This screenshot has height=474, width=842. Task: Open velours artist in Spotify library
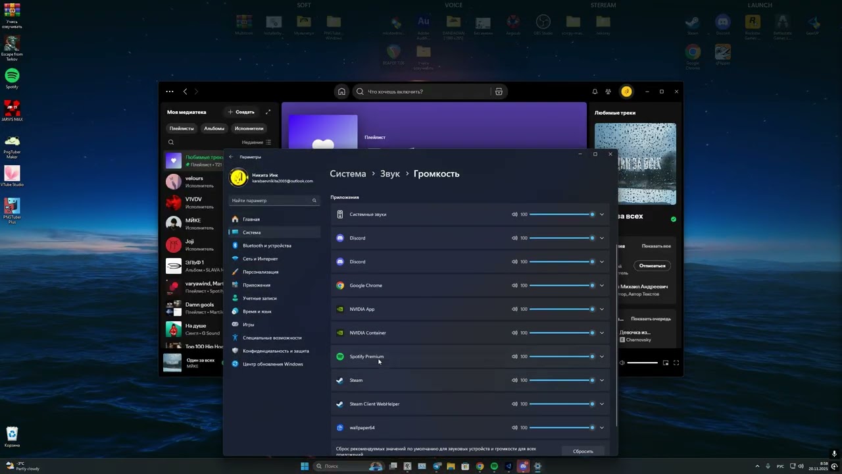coord(194,182)
